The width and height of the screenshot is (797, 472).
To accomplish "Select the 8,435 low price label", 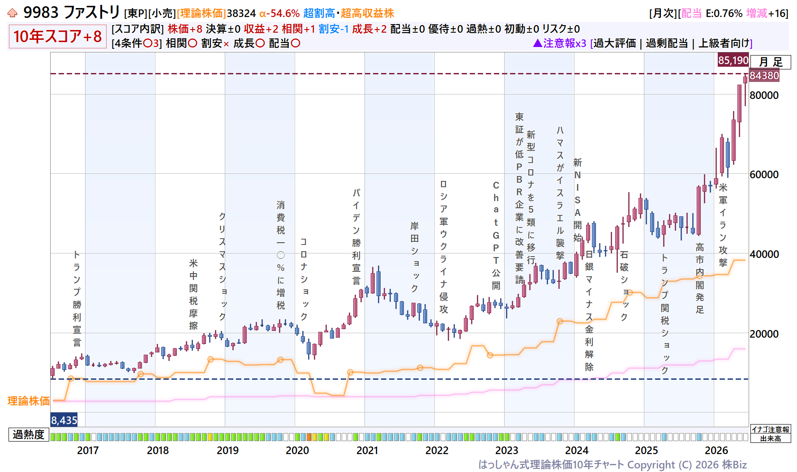I will tap(64, 420).
